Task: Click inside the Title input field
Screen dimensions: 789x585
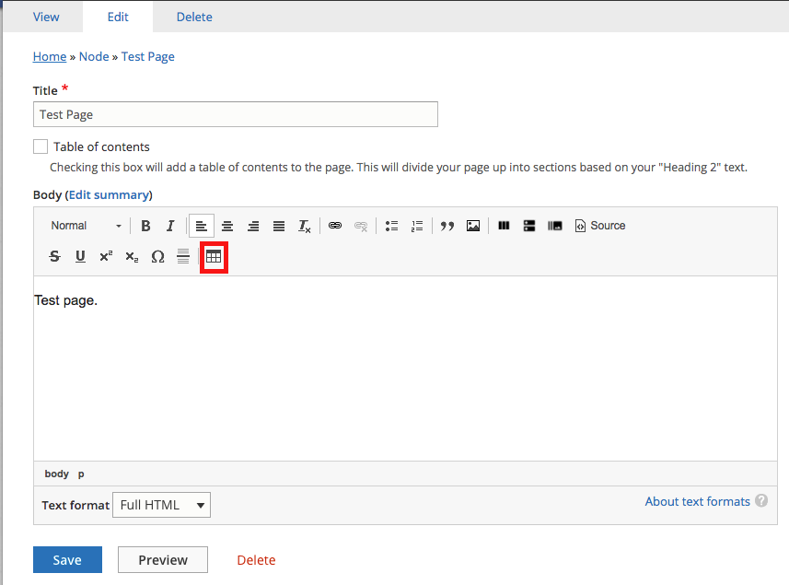Action: coord(235,114)
